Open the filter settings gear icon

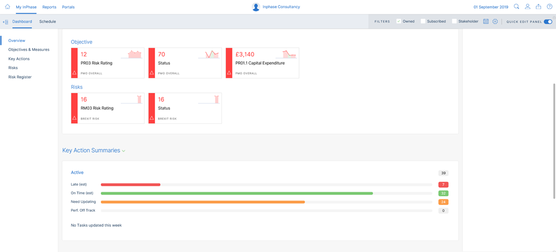coord(495,22)
